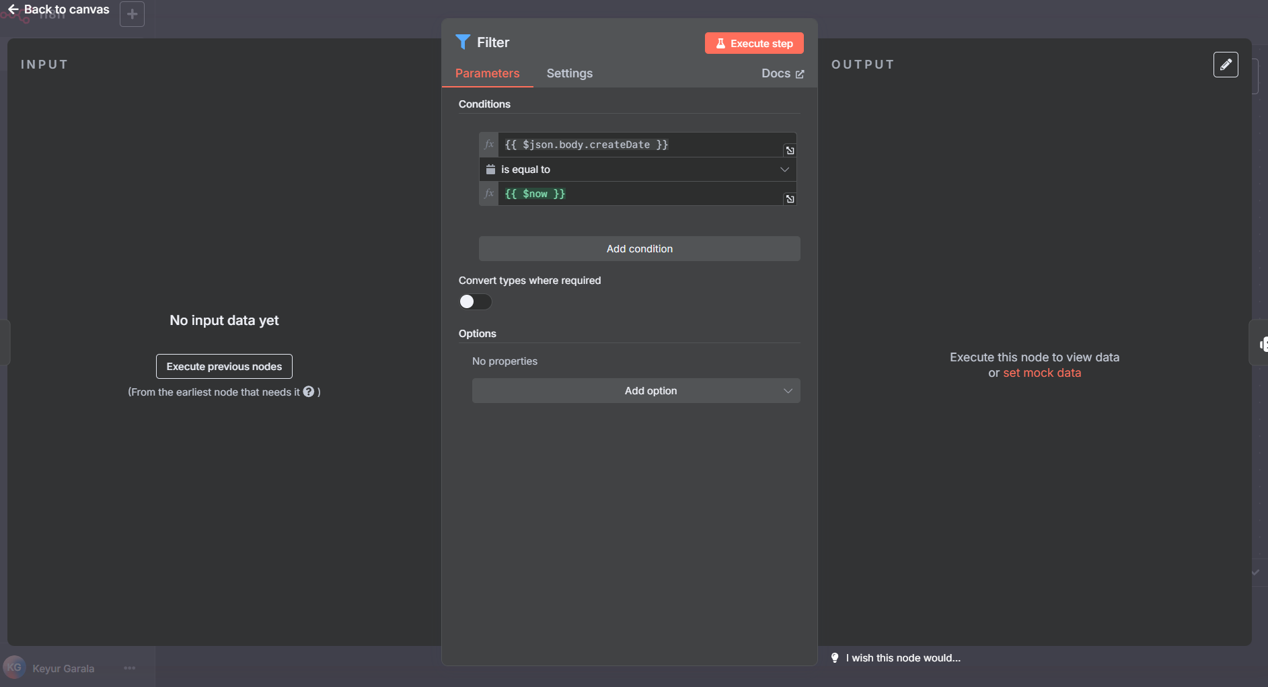The image size is (1268, 687).
Task: Click the lightbulb feedback icon
Action: tap(835, 658)
